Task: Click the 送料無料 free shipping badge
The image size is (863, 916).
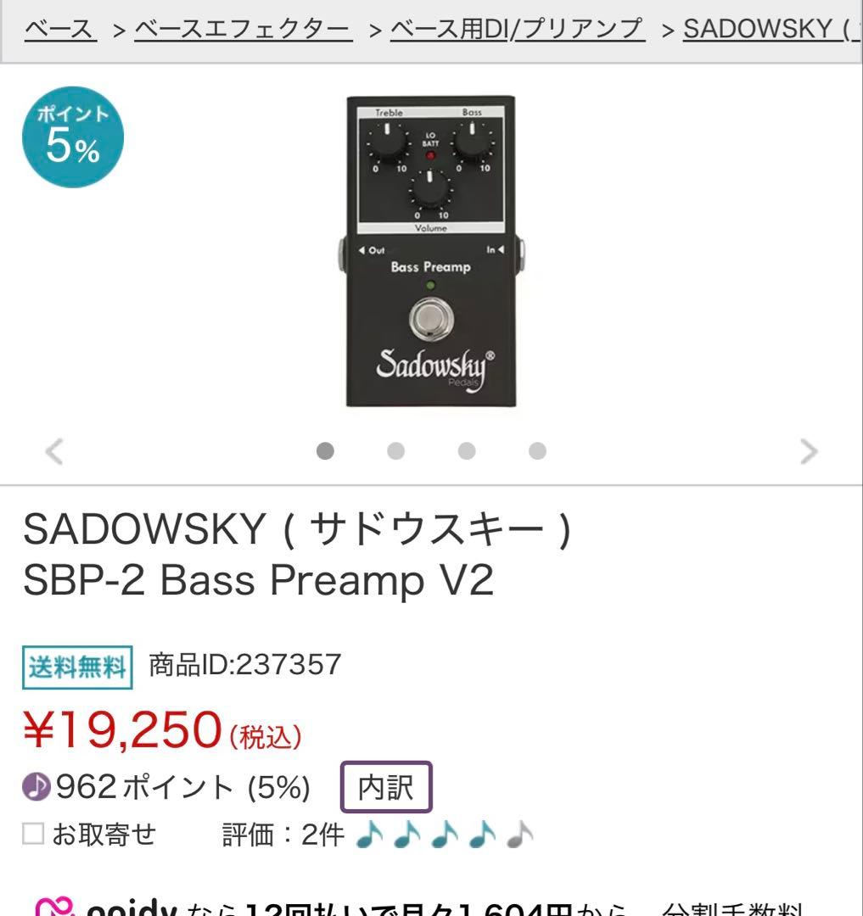Action: 76,666
